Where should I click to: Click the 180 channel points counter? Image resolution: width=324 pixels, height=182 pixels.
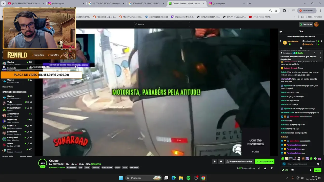click(x=285, y=170)
